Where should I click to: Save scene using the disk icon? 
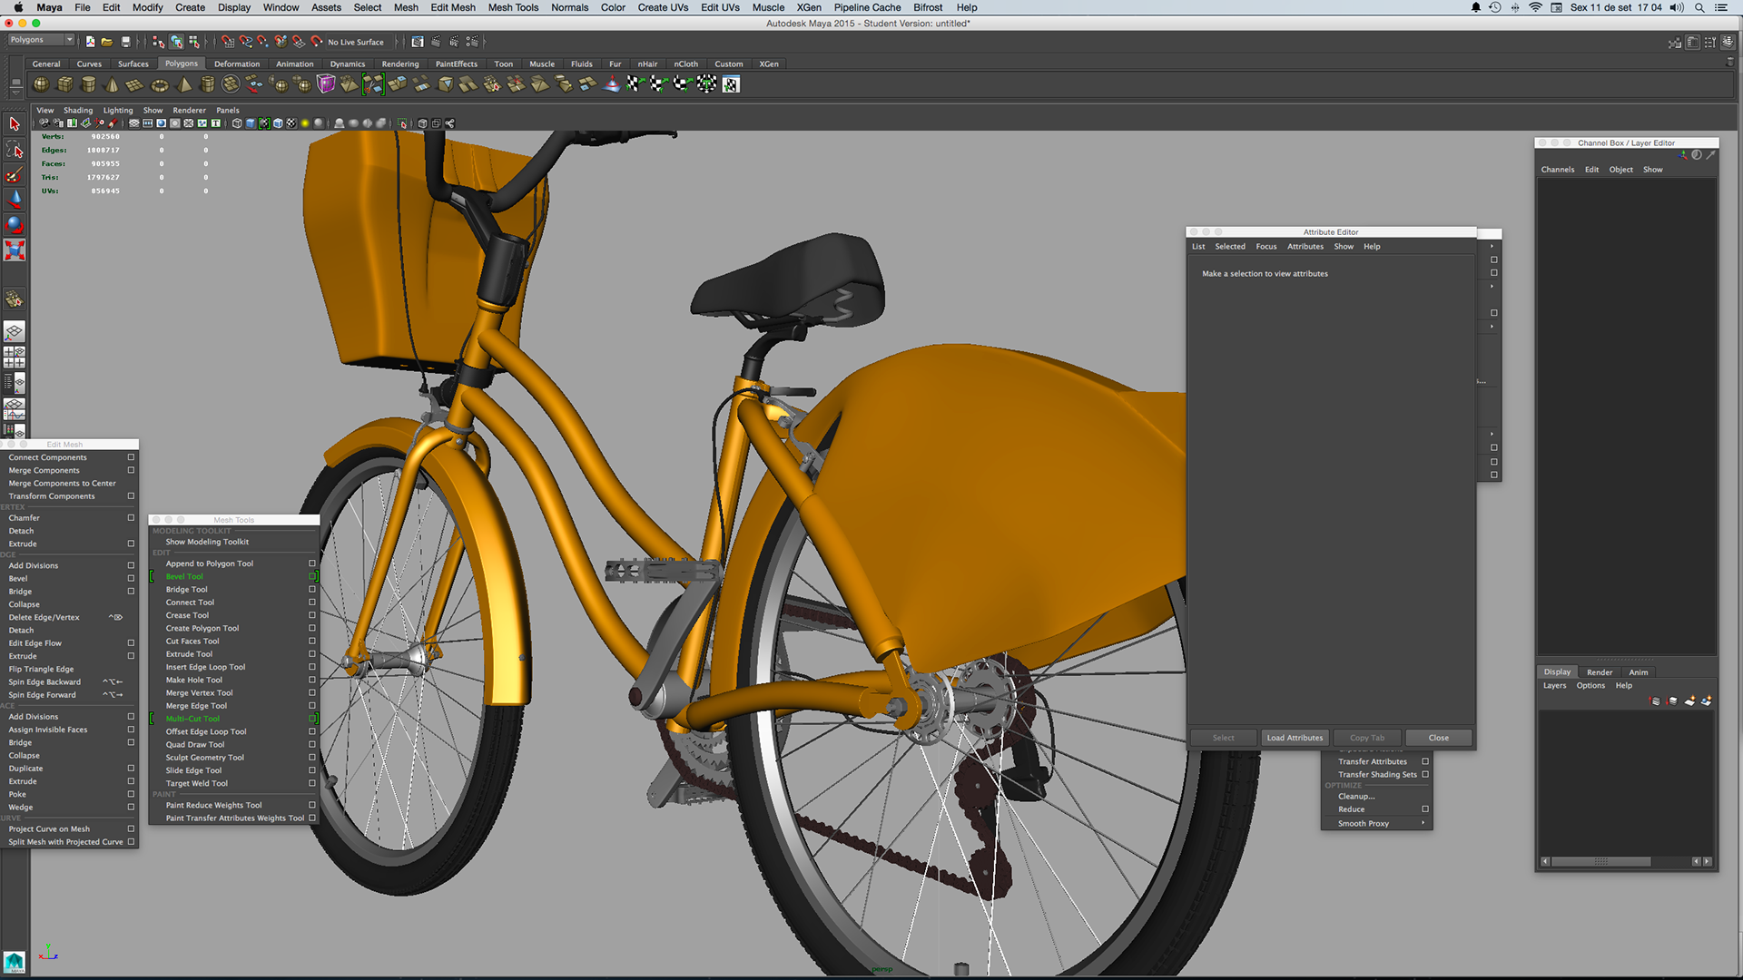point(125,42)
